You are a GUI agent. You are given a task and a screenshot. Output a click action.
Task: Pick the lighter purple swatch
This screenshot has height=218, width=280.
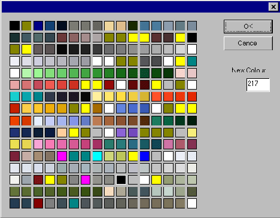[121, 133]
